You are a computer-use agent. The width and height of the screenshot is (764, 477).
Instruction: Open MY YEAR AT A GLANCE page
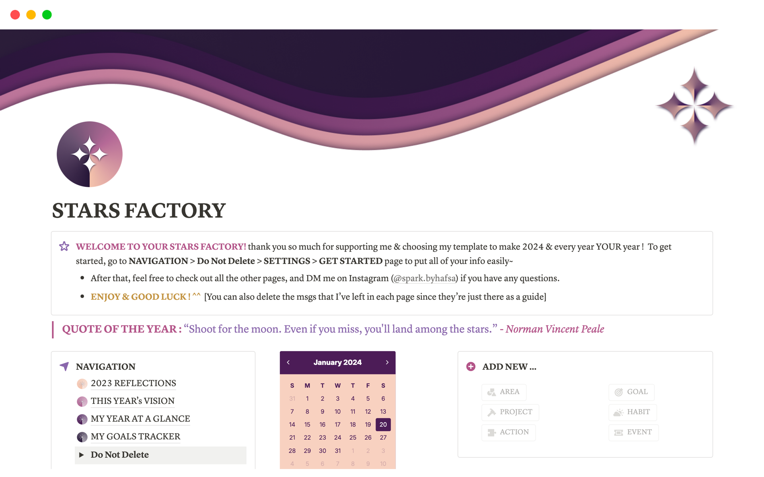(140, 419)
